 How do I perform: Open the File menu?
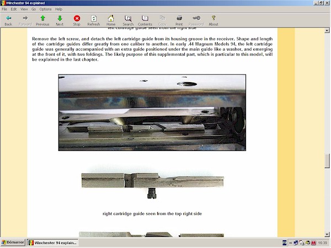tap(4, 9)
